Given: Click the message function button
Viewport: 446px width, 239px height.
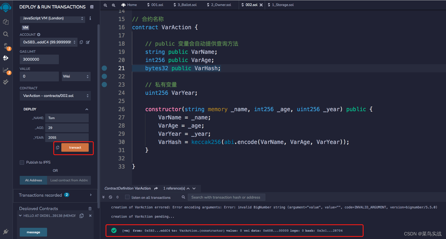Looking at the screenshot, I should pyautogui.click(x=33, y=232).
